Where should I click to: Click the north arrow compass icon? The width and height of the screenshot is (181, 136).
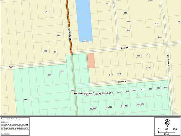coord(167,122)
